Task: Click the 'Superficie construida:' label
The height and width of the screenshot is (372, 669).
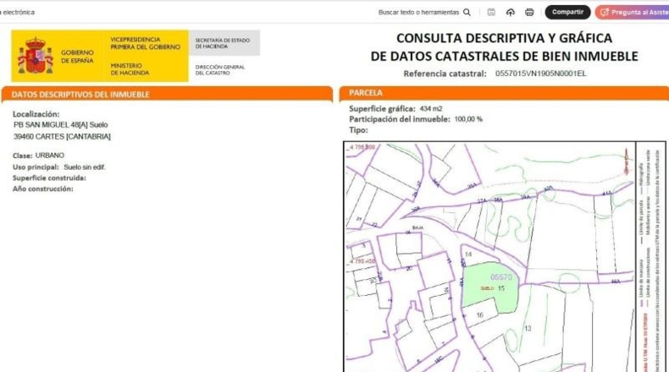Action: point(49,178)
